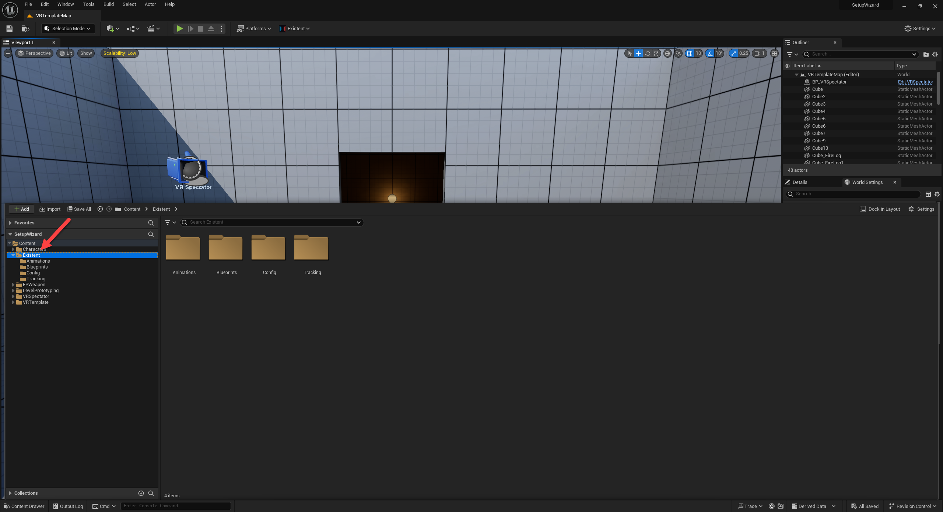The height and width of the screenshot is (512, 943).
Task: Toggle rotation snapping angle icon
Action: coord(710,53)
